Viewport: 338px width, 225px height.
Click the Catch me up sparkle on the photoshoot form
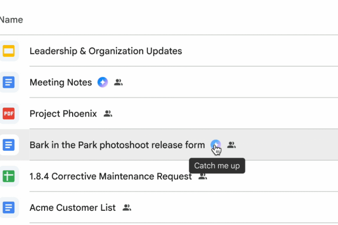point(216,145)
